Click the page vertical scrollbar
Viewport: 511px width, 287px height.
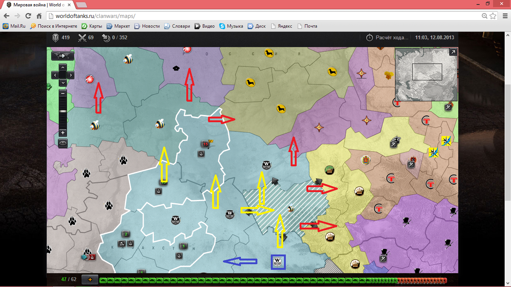[508, 160]
